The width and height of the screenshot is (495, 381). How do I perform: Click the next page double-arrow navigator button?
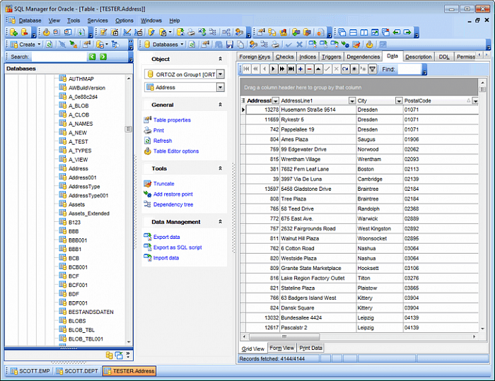point(282,69)
